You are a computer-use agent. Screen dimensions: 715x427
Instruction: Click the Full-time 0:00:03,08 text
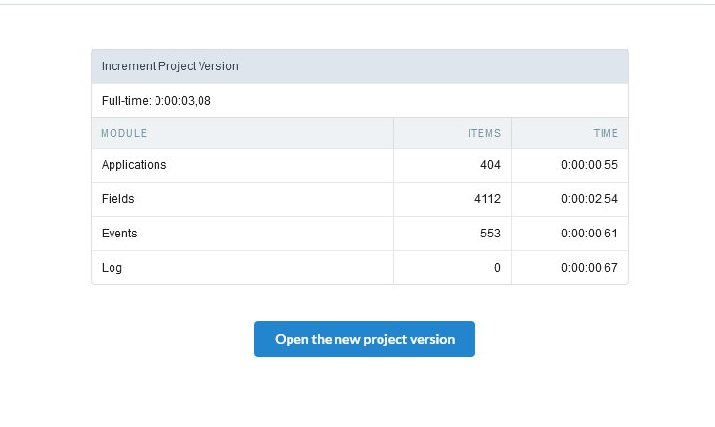[156, 101]
